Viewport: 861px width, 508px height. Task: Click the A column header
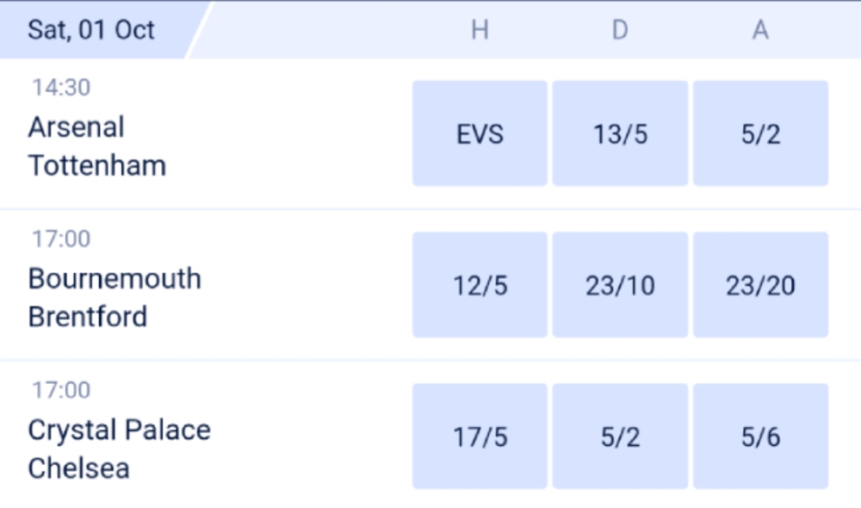click(760, 30)
